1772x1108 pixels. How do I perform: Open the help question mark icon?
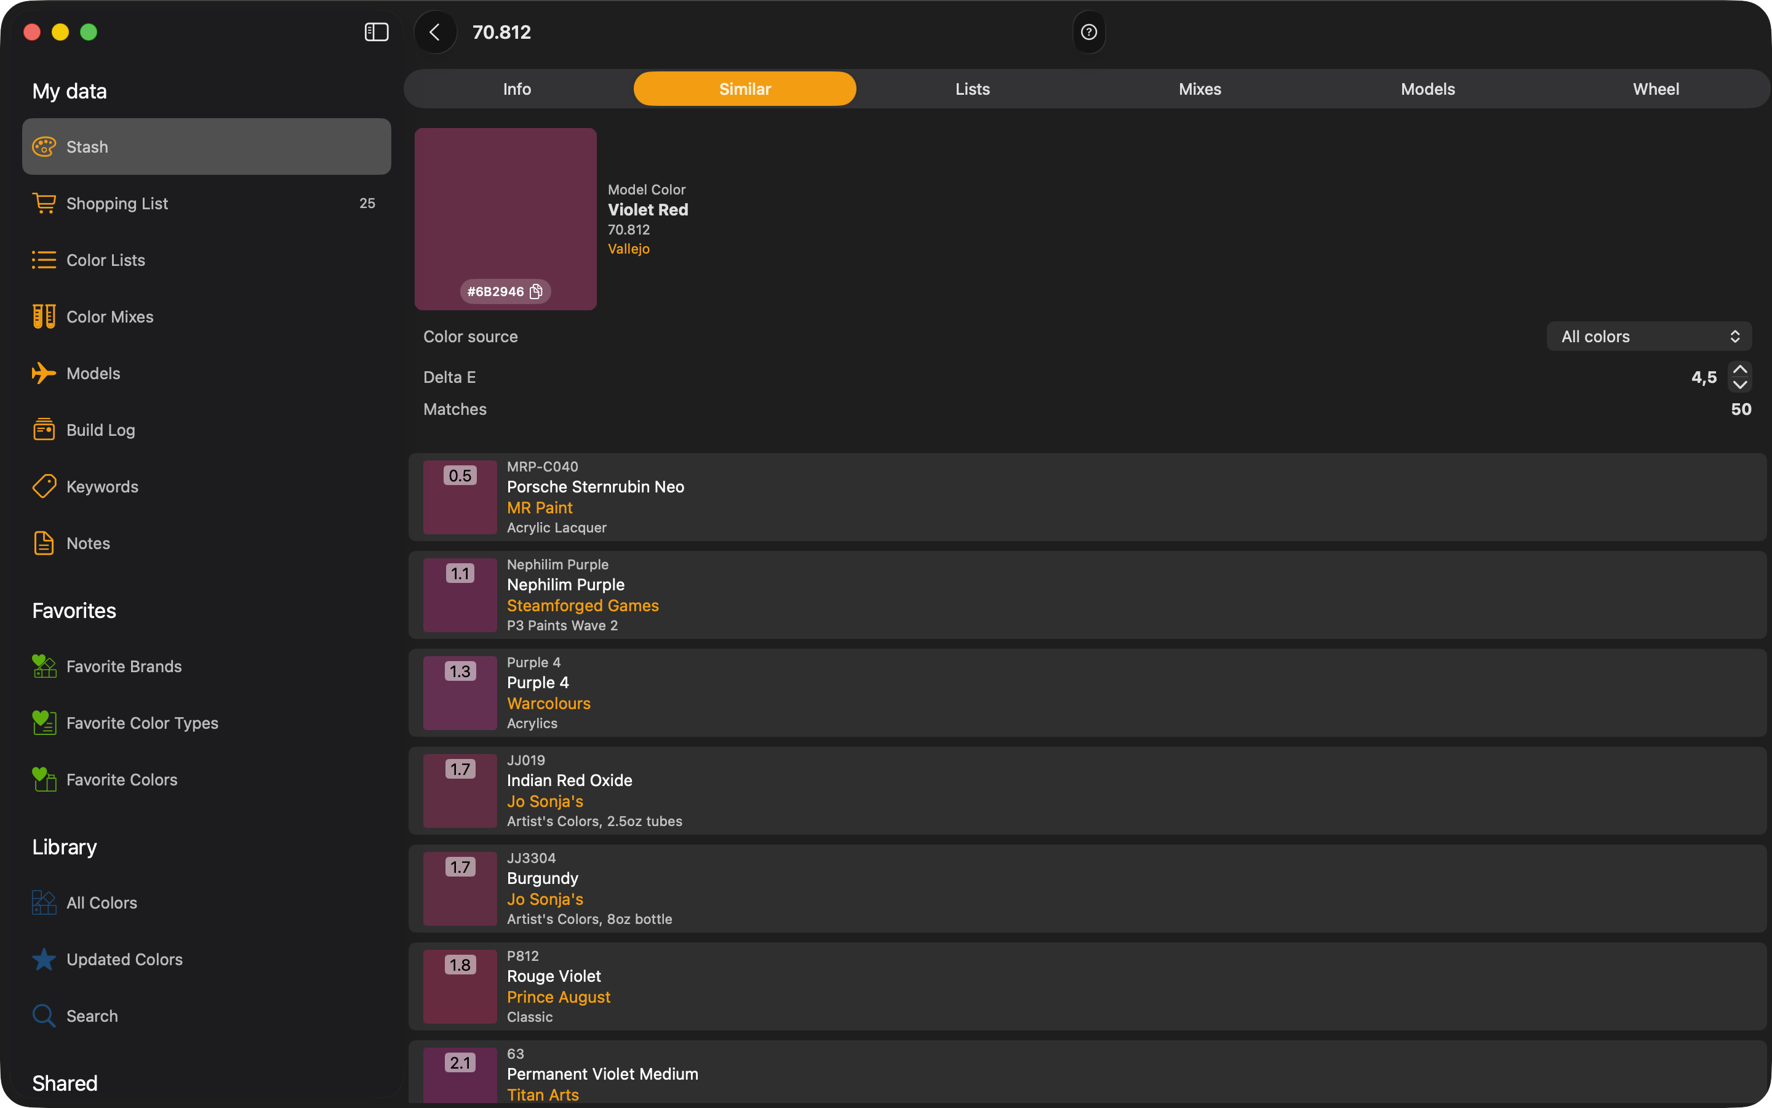pyautogui.click(x=1089, y=32)
